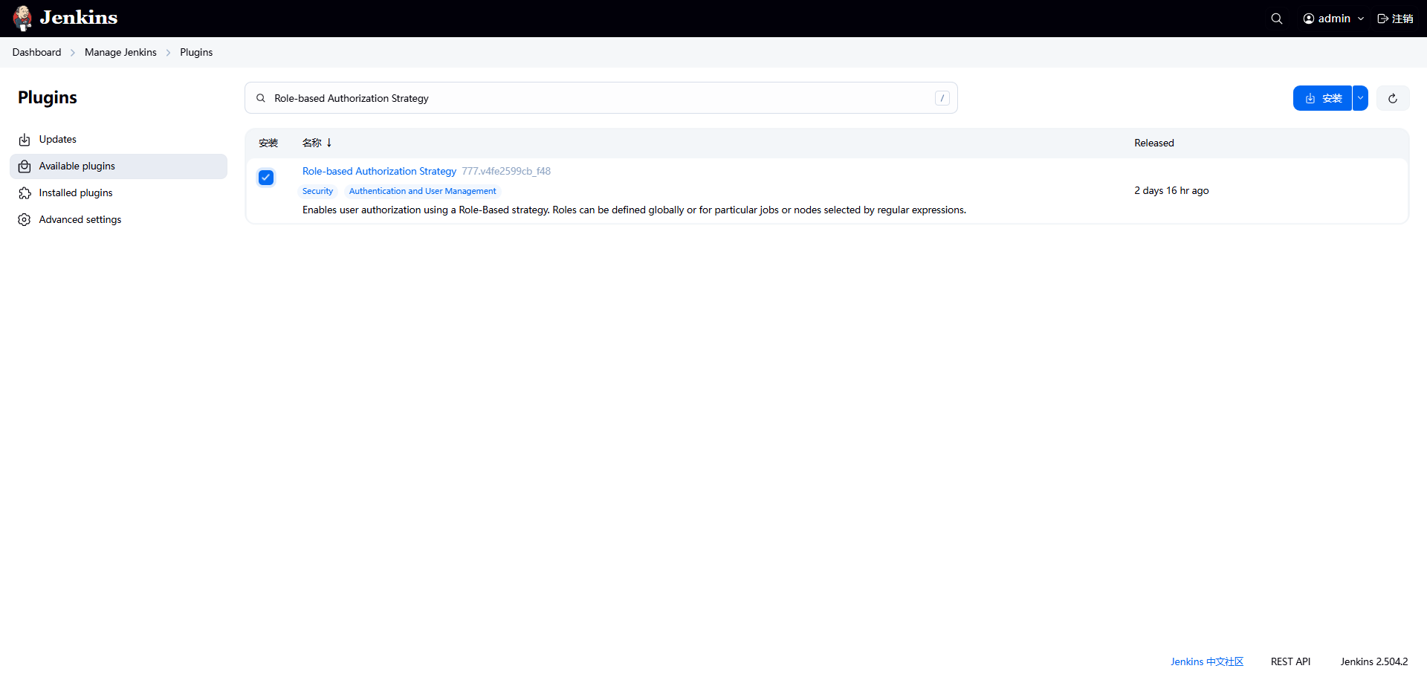
Task: Click the Jenkins butler logo icon
Action: coord(22,18)
